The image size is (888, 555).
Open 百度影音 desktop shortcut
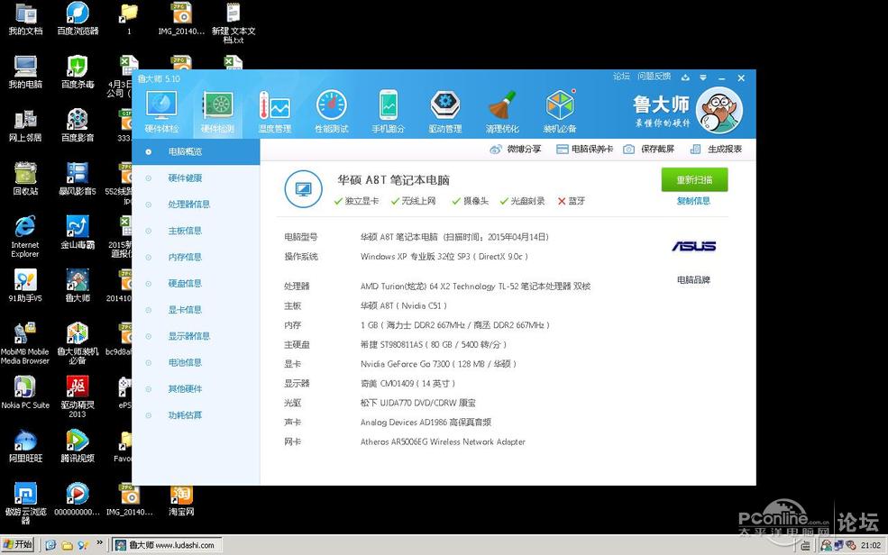point(78,125)
